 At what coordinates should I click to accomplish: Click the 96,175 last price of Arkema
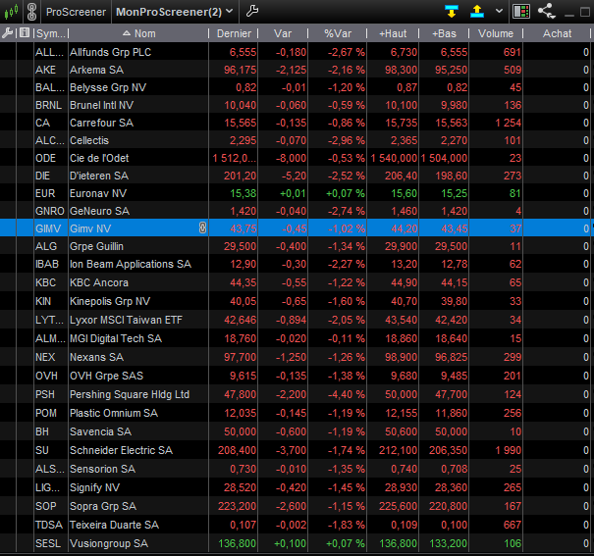click(x=241, y=70)
